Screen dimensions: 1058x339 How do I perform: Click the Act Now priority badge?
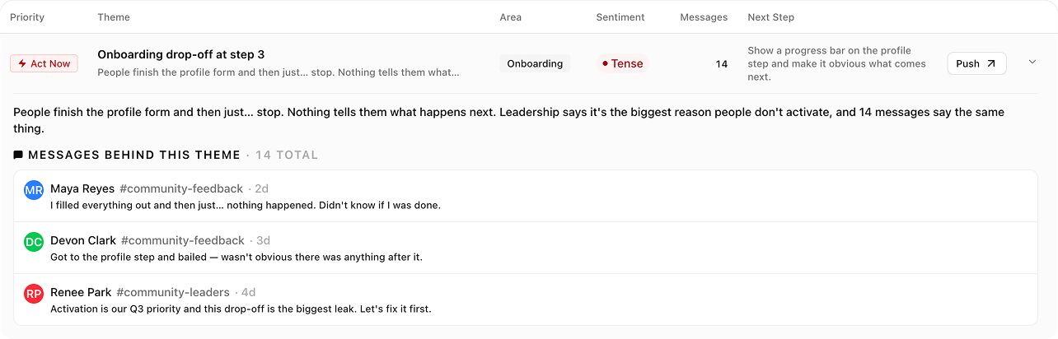pyautogui.click(x=44, y=63)
